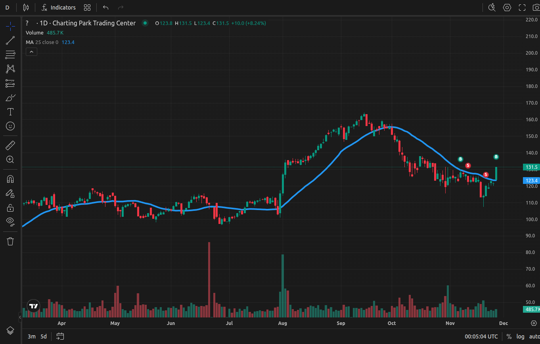Hide all drawings with eye icon
The width and height of the screenshot is (540, 344).
(10, 221)
